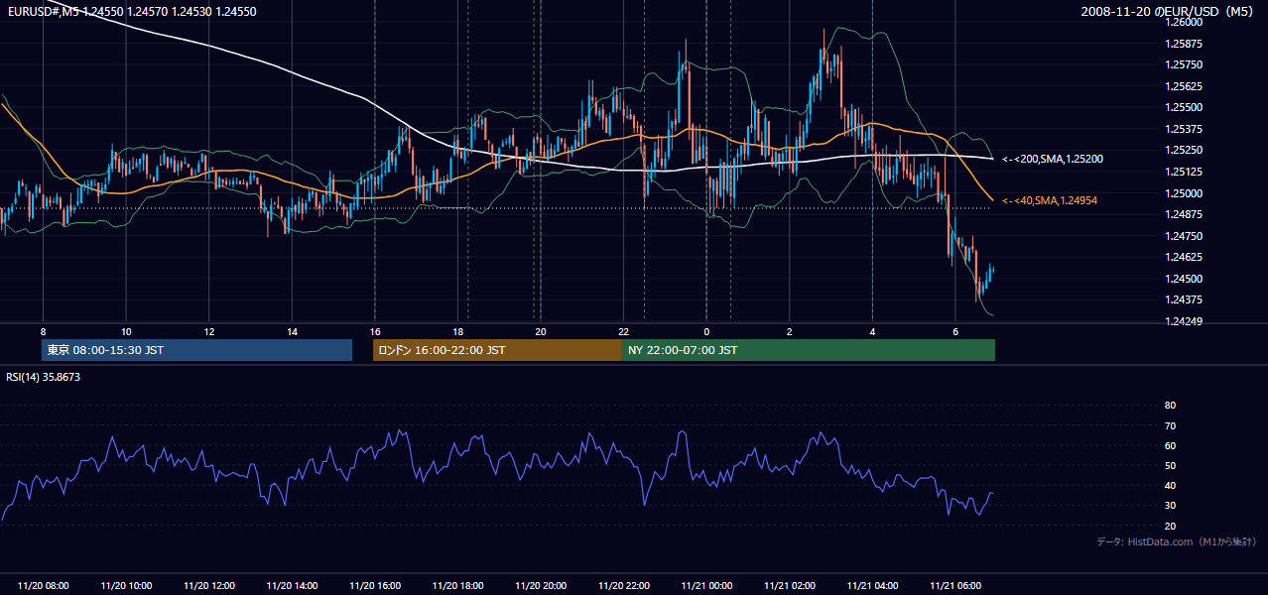Click the Tokyo 08:00-15:30 JST session bar
This screenshot has height=595, width=1268.
coord(196,350)
